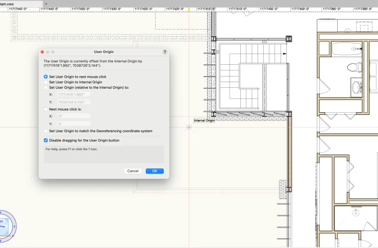Click the X field under Next mouse click

click(x=73, y=116)
